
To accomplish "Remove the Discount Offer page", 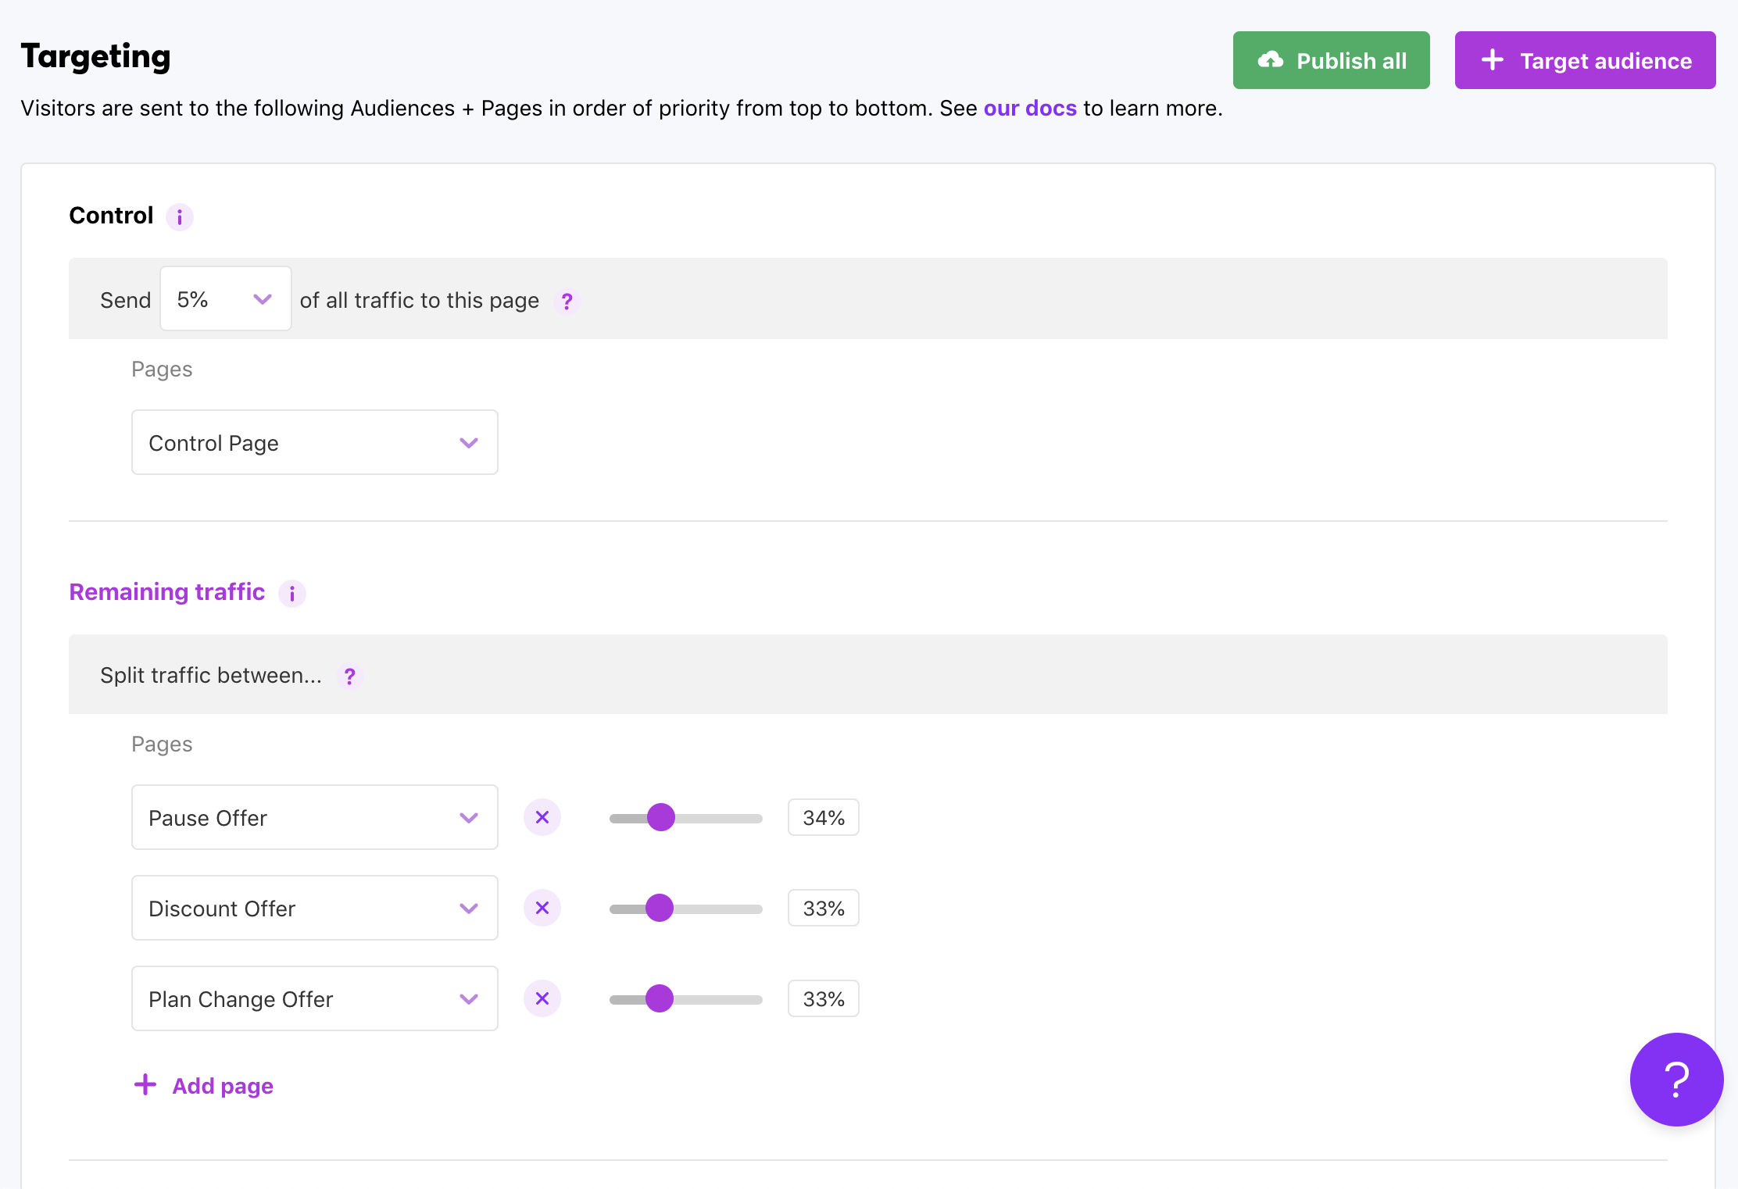I will tap(542, 909).
